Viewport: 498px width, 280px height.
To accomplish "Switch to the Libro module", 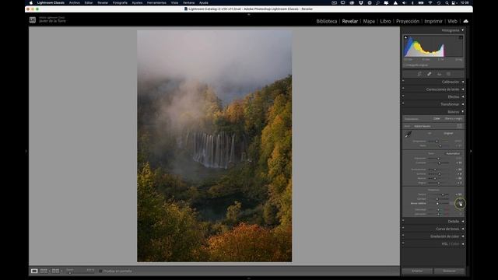I will (386, 21).
